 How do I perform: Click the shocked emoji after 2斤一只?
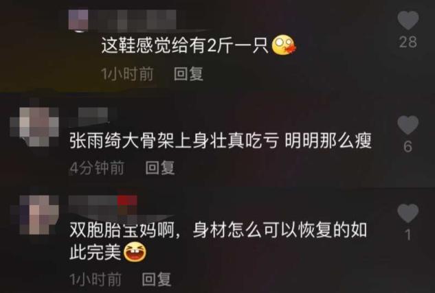(x=284, y=46)
